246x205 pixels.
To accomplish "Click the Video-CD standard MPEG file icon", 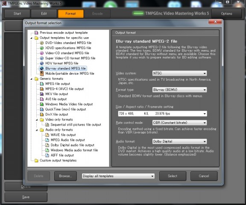I will [42, 53].
